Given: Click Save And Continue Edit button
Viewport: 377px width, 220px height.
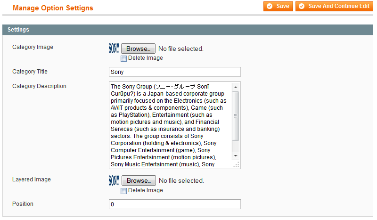Looking at the screenshot, I should tap(334, 6).
